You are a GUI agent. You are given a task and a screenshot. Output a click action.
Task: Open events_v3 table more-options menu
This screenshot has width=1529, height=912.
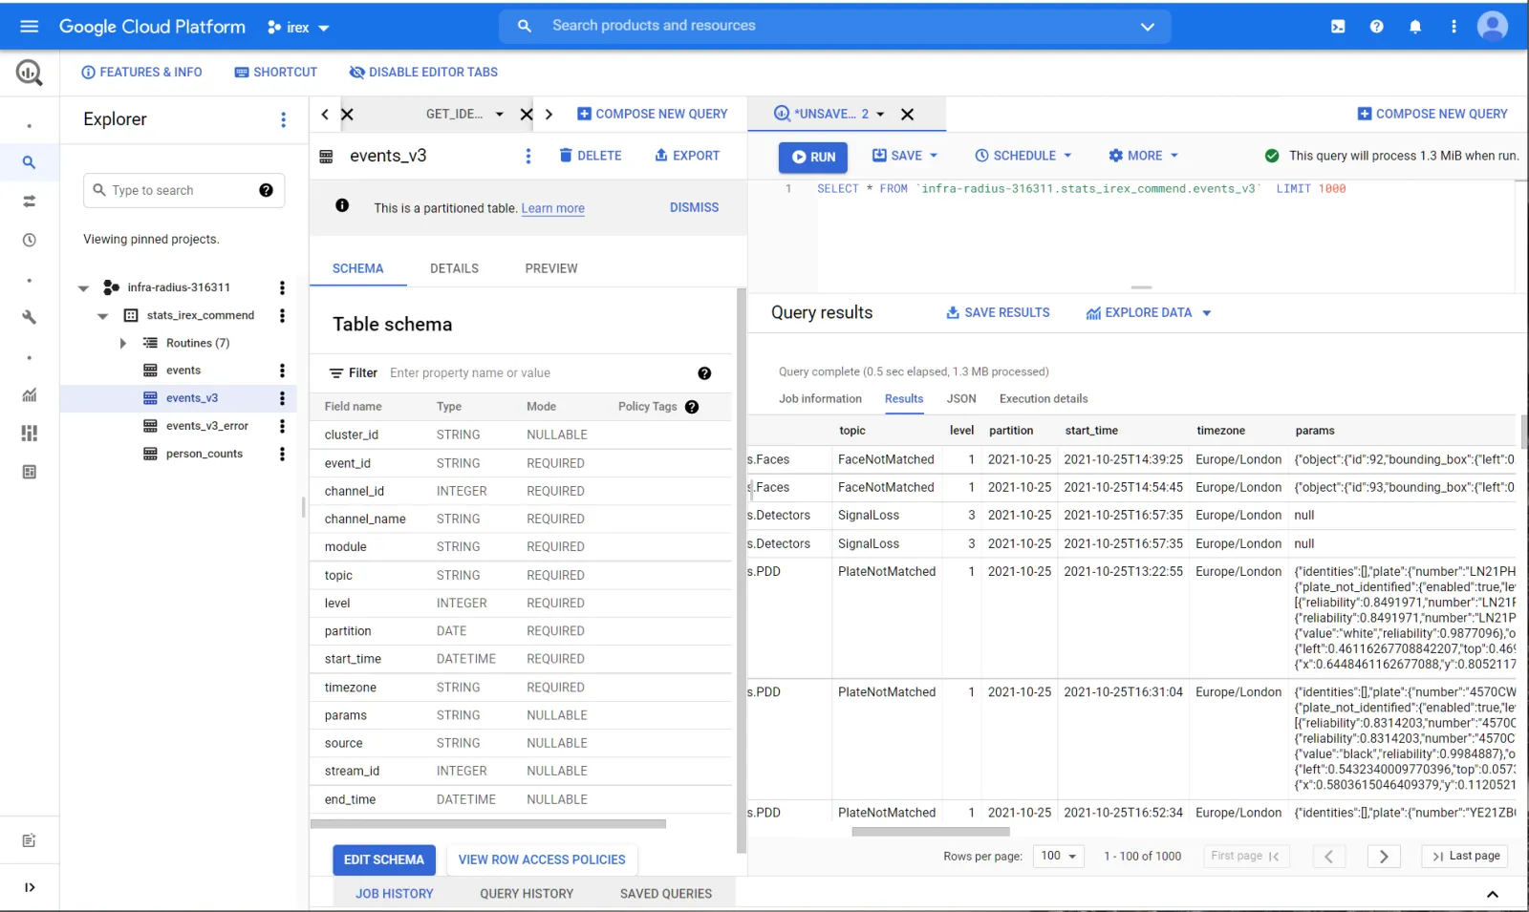pos(528,156)
